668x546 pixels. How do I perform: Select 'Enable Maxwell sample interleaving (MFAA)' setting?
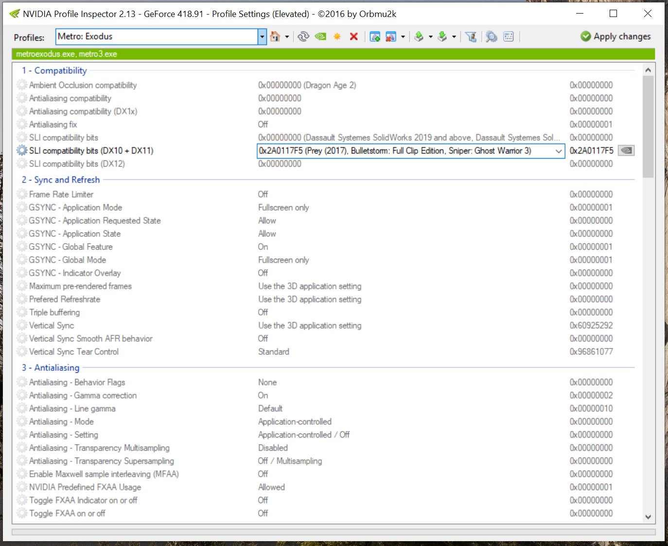[104, 474]
